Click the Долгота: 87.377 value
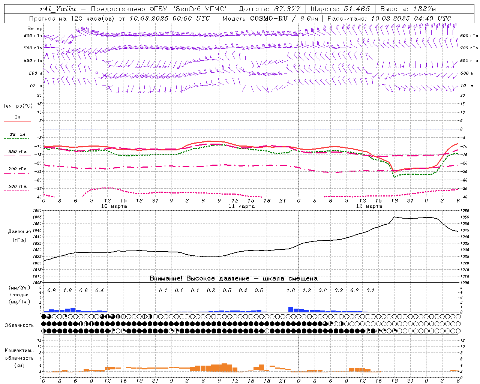This screenshot has height=384, width=480. coord(269,9)
